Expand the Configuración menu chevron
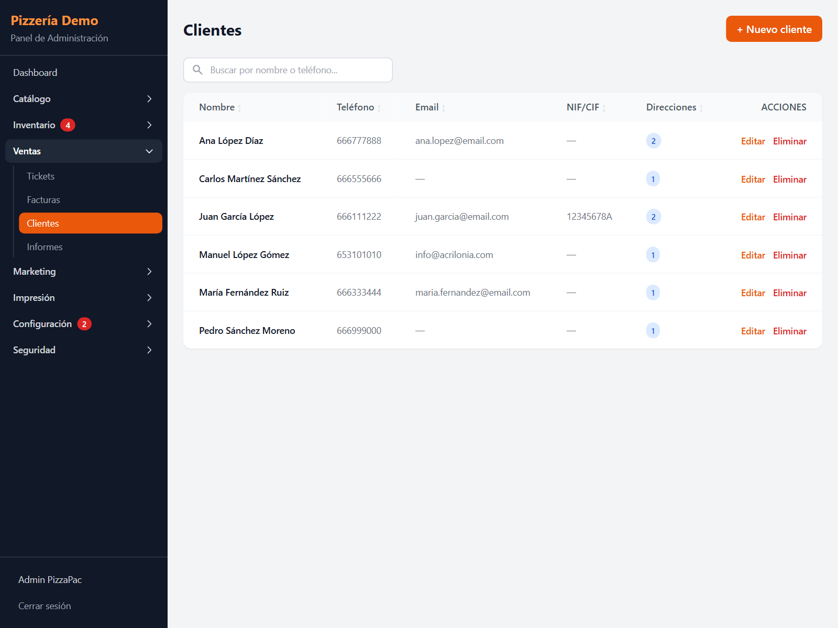The height and width of the screenshot is (628, 838). click(149, 324)
